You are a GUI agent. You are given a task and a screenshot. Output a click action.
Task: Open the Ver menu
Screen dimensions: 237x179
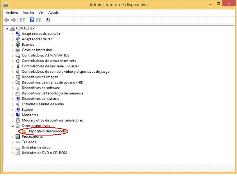coord(41,13)
